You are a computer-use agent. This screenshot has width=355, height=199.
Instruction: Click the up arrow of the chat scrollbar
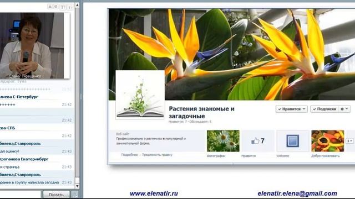pos(78,5)
